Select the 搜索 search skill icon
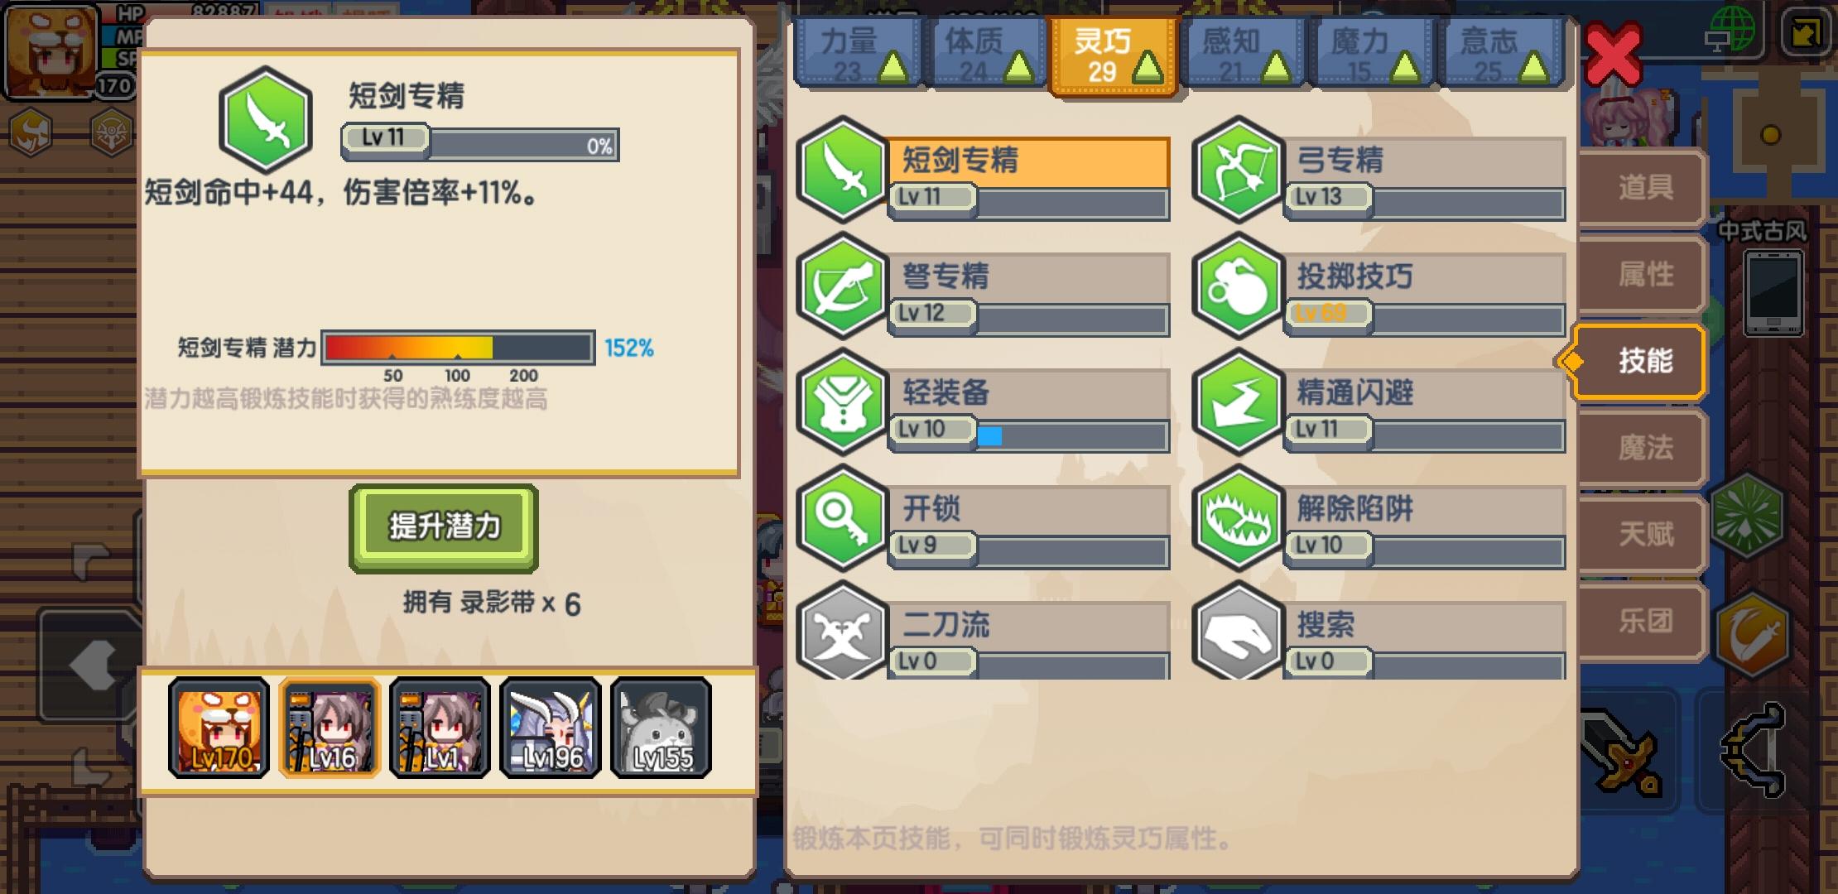 pyautogui.click(x=1238, y=631)
